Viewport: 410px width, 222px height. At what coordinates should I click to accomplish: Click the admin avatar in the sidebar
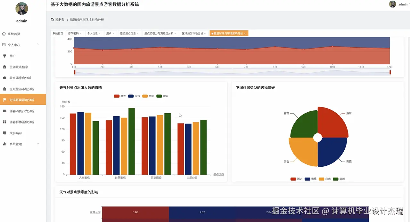(22, 9)
